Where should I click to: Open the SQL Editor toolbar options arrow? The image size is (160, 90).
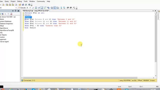coord(77,8)
